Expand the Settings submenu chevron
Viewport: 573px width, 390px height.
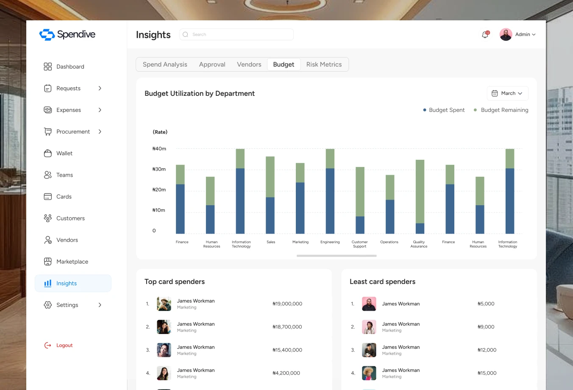click(100, 305)
